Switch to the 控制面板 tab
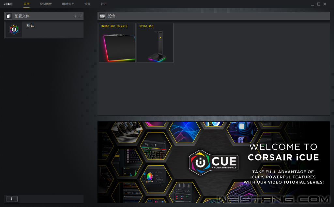 tap(46, 4)
